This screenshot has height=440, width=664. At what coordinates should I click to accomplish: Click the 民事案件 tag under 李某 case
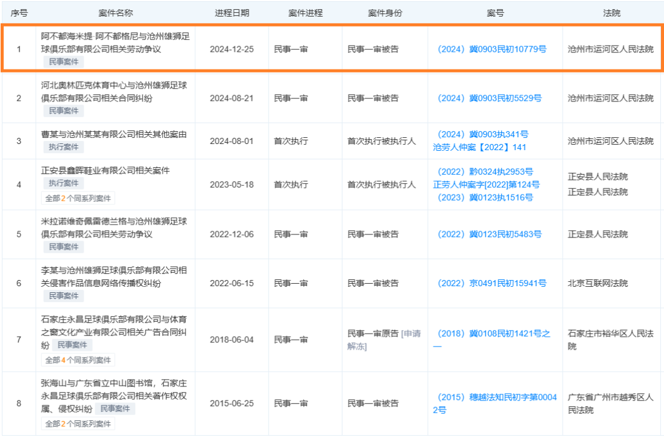click(63, 296)
